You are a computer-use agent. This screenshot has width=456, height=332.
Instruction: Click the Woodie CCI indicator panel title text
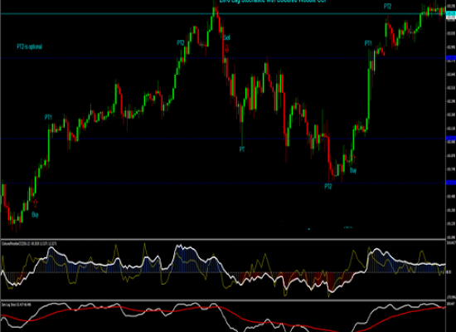click(29, 243)
